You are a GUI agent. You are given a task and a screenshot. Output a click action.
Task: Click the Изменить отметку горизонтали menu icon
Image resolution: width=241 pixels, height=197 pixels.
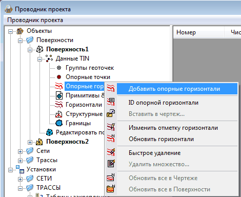click(x=111, y=127)
